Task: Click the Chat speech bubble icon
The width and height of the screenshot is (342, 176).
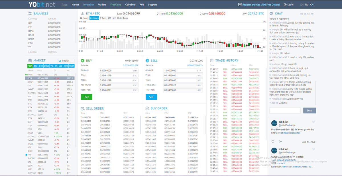Action: (271, 13)
